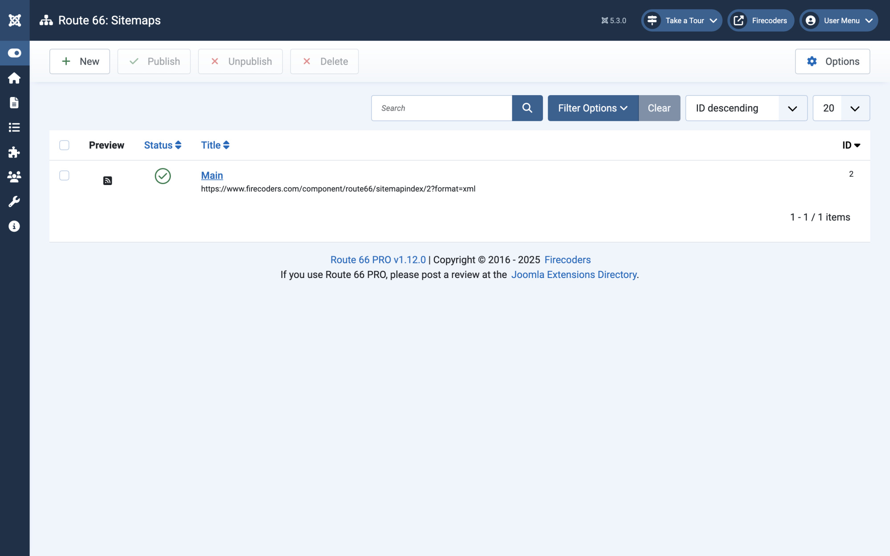Expand the User Menu dropdown

click(839, 20)
